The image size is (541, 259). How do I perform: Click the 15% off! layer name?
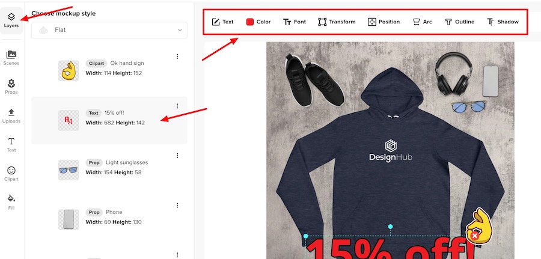pos(114,113)
